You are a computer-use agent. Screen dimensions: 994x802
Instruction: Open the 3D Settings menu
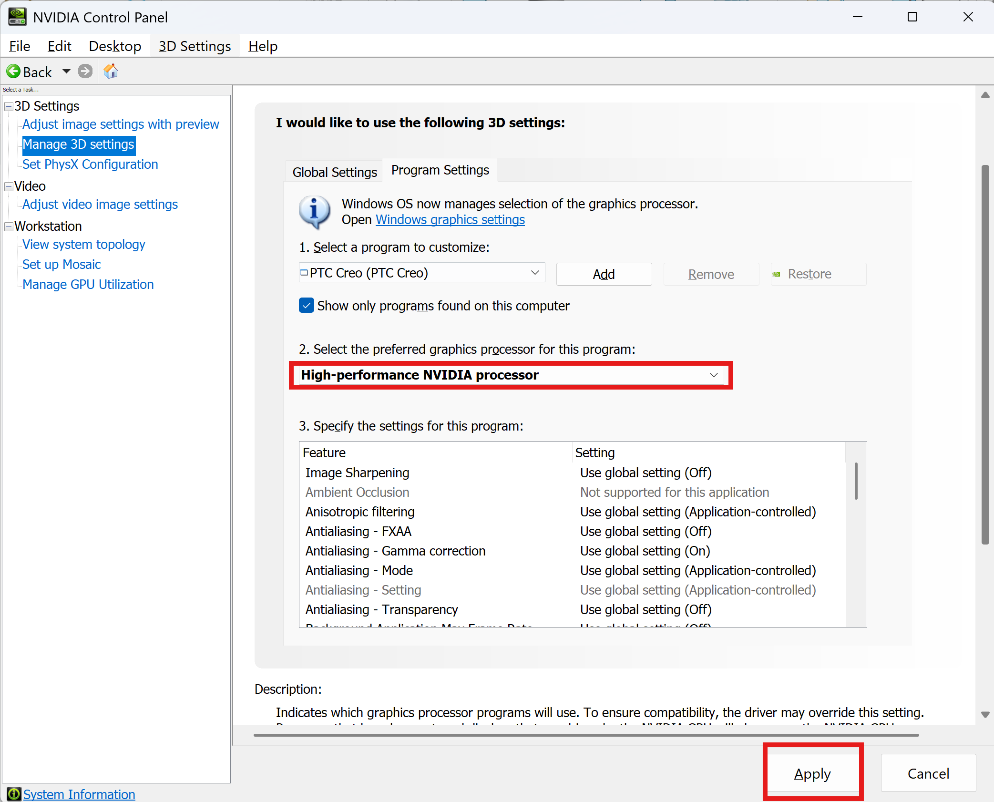195,46
